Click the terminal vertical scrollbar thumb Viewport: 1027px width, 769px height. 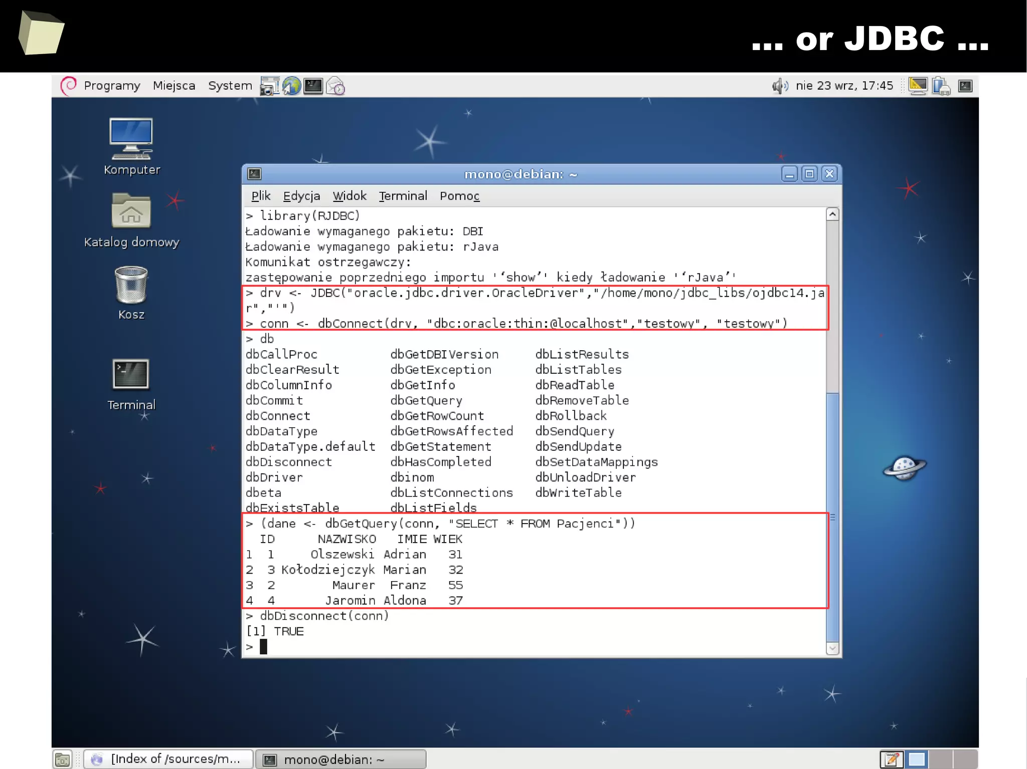coord(832,517)
